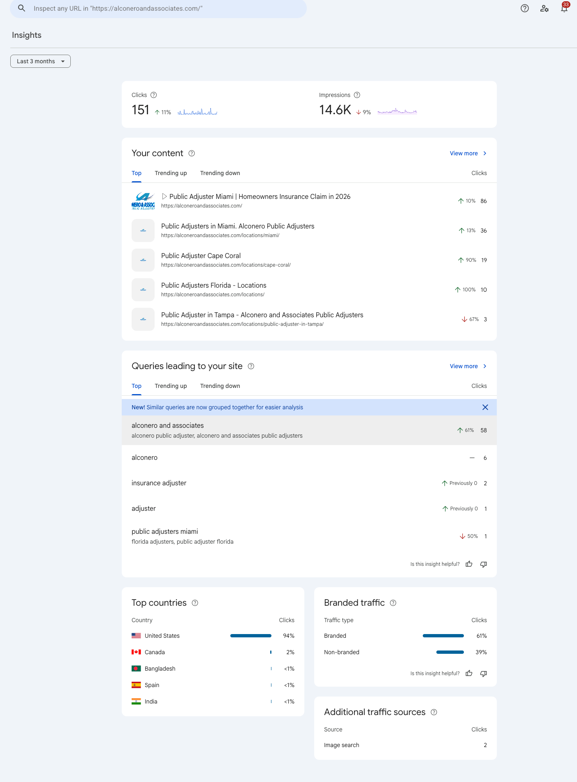Open the Last 3 months date range dropdown

pos(40,61)
